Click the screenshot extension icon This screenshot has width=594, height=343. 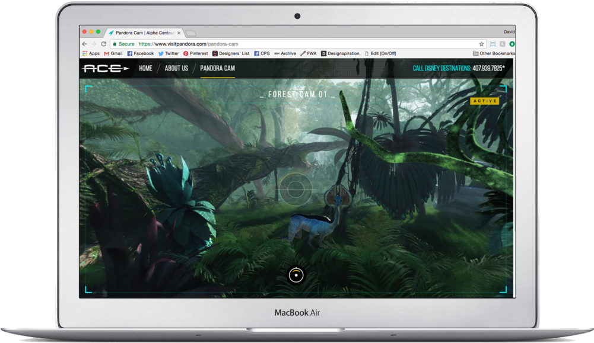pos(493,44)
